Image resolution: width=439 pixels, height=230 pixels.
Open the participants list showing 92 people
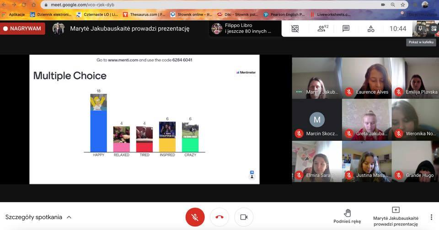pyautogui.click(x=323, y=28)
